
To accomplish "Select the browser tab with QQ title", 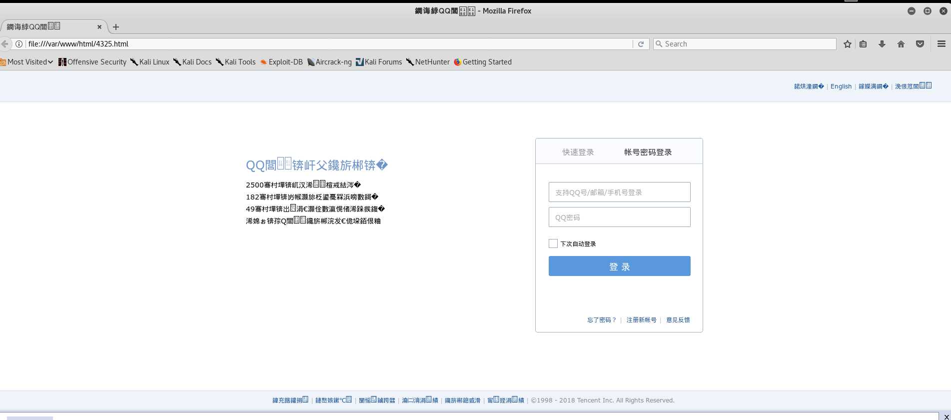I will click(54, 27).
